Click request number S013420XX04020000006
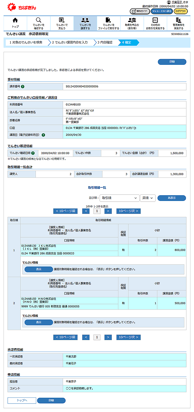This screenshot has width=194, height=412. (x=82, y=87)
